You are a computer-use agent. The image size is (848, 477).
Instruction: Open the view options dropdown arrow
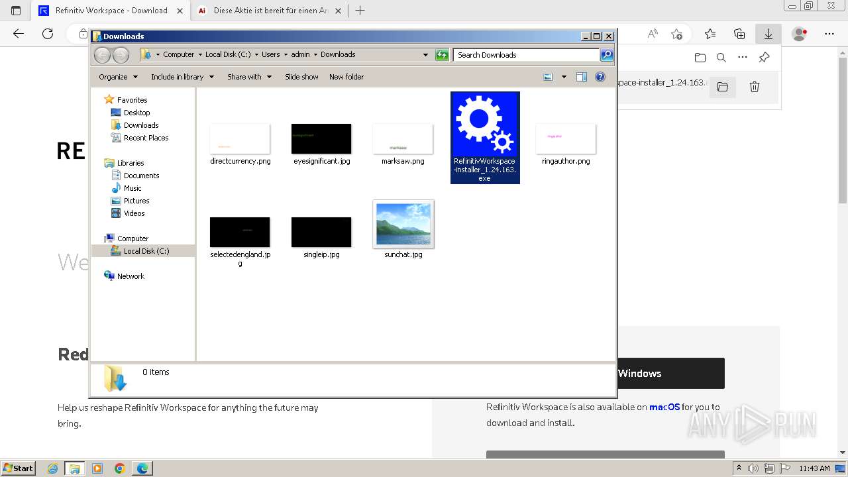[x=564, y=77]
